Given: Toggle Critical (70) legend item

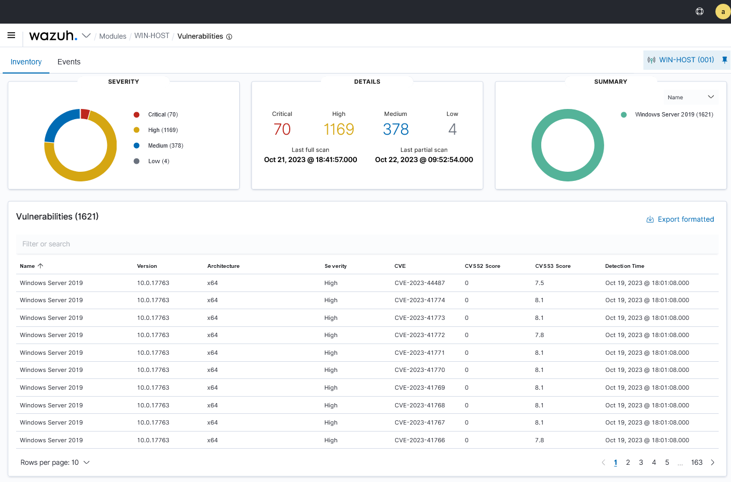Looking at the screenshot, I should coord(156,114).
